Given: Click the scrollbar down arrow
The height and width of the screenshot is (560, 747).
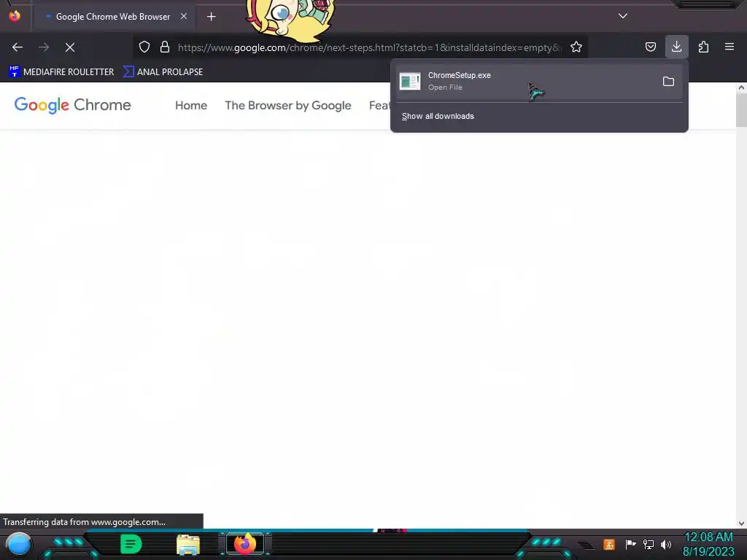Looking at the screenshot, I should pyautogui.click(x=741, y=524).
